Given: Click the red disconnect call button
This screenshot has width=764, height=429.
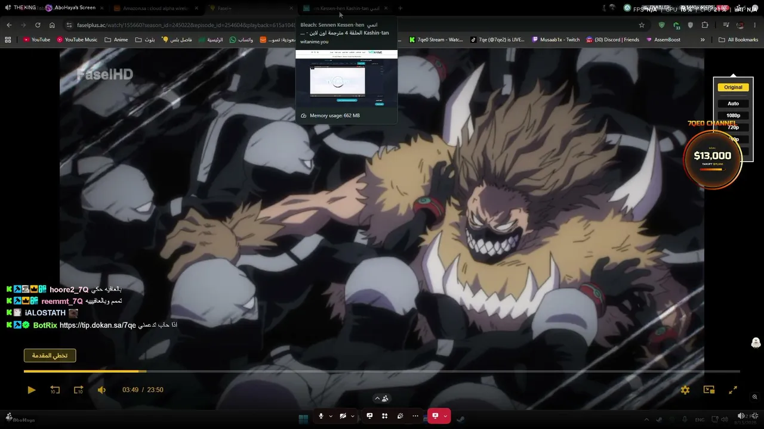Looking at the screenshot, I should tap(435, 416).
